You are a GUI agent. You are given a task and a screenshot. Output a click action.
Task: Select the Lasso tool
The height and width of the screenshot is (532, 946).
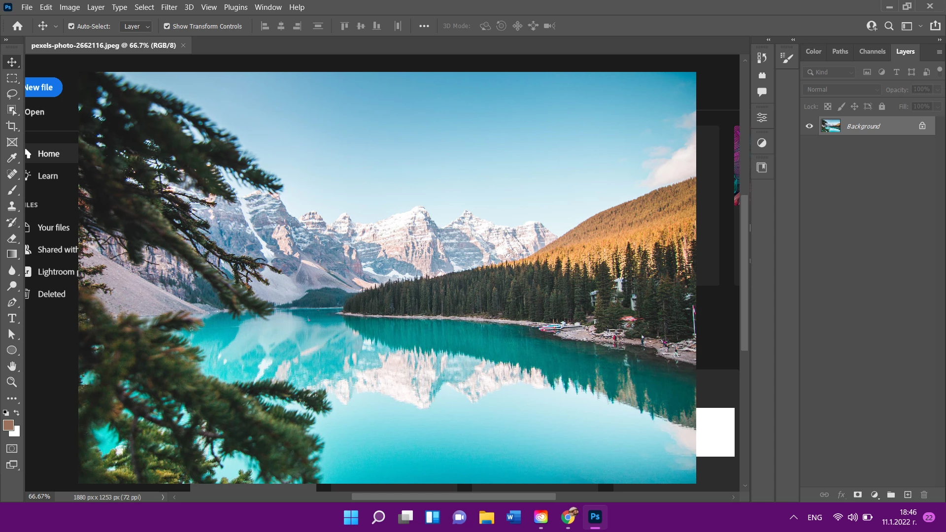click(x=12, y=94)
